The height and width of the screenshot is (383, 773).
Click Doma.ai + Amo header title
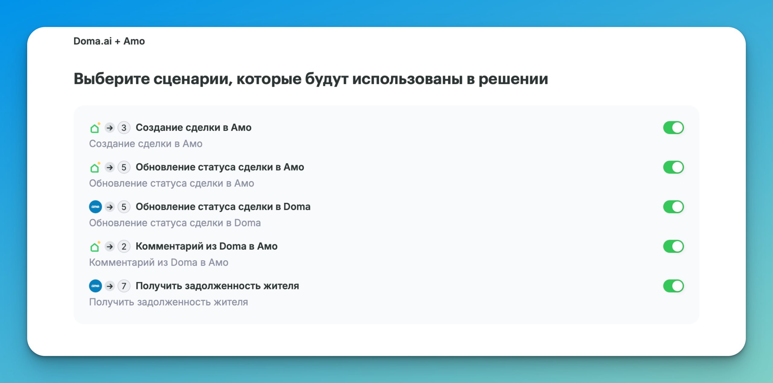(x=109, y=41)
